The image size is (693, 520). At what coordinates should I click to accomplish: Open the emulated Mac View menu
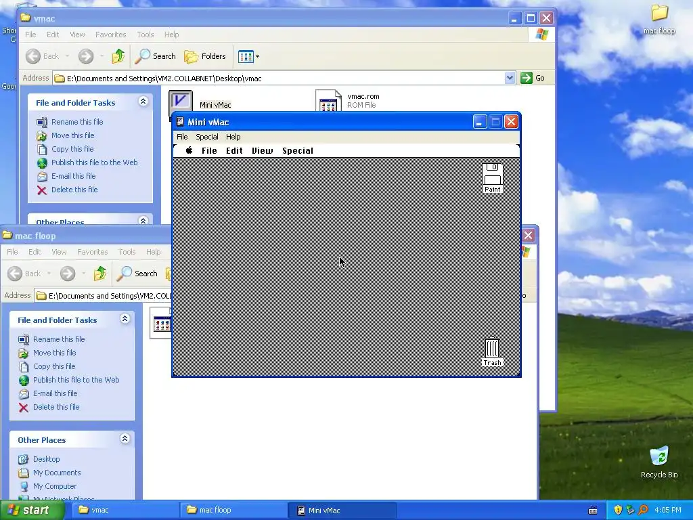coord(263,151)
